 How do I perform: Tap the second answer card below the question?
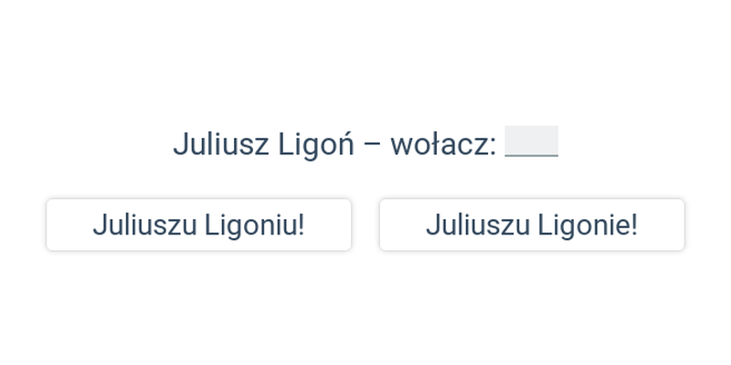tap(532, 224)
